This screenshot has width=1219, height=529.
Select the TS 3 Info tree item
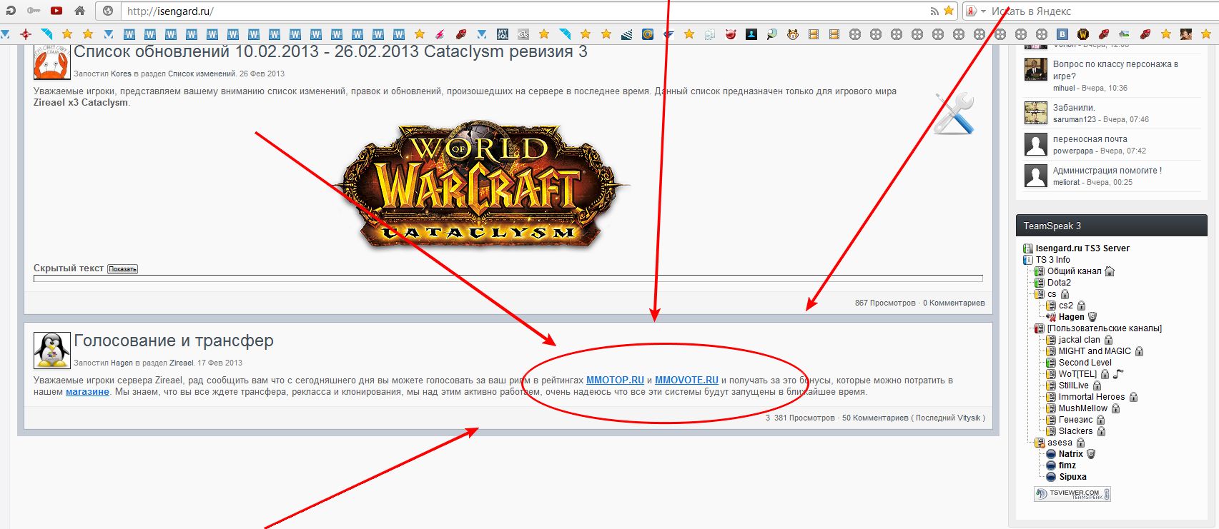click(x=1053, y=260)
